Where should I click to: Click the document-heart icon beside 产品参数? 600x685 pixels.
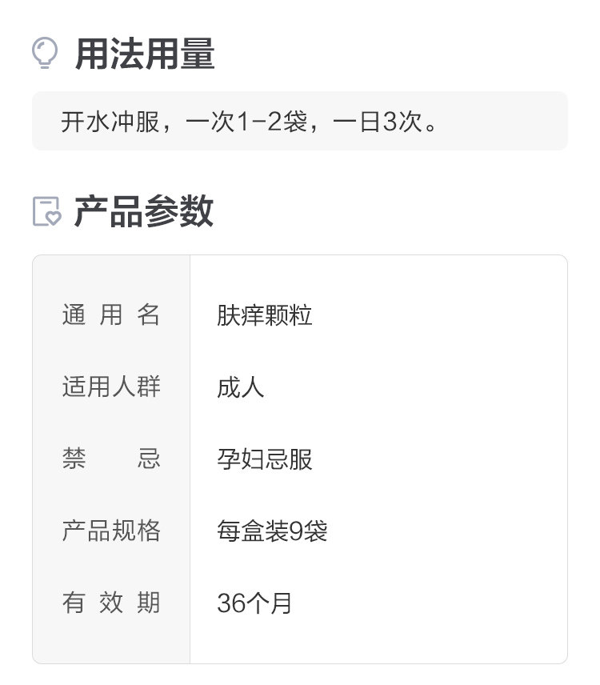(x=46, y=211)
